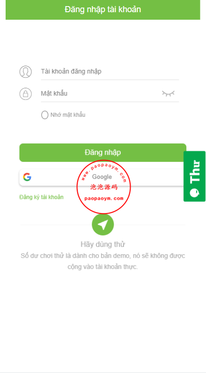Screen dimensions: 206x373
Task: Click the paper plane trial icon
Action: (x=103, y=225)
